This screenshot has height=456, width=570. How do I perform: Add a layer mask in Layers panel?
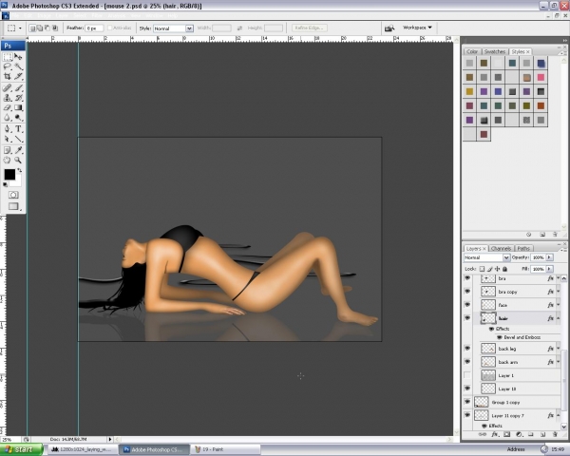tap(506, 434)
